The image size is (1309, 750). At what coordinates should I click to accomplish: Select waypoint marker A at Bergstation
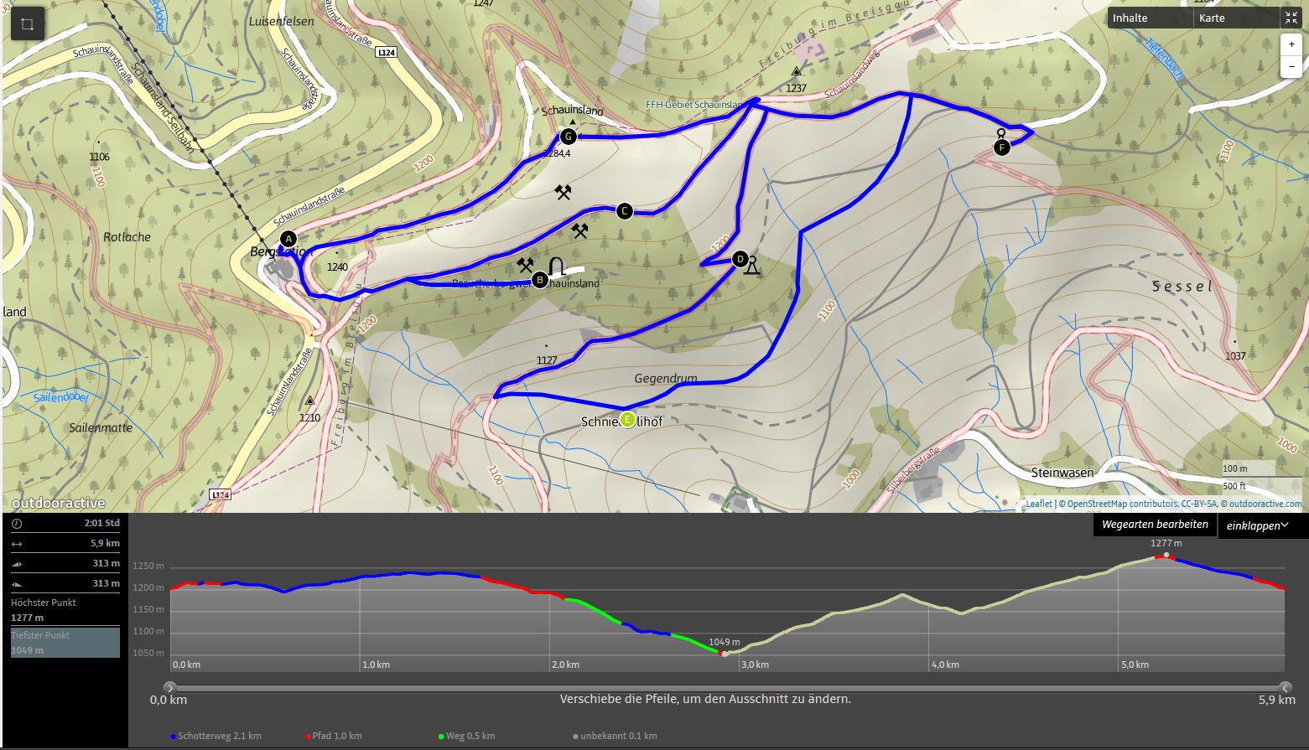click(x=288, y=239)
